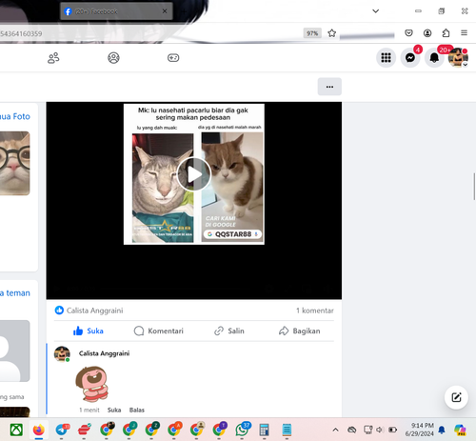The image size is (476, 441).
Task: Open the friend's default avatar thumbnail
Action: (x=15, y=351)
